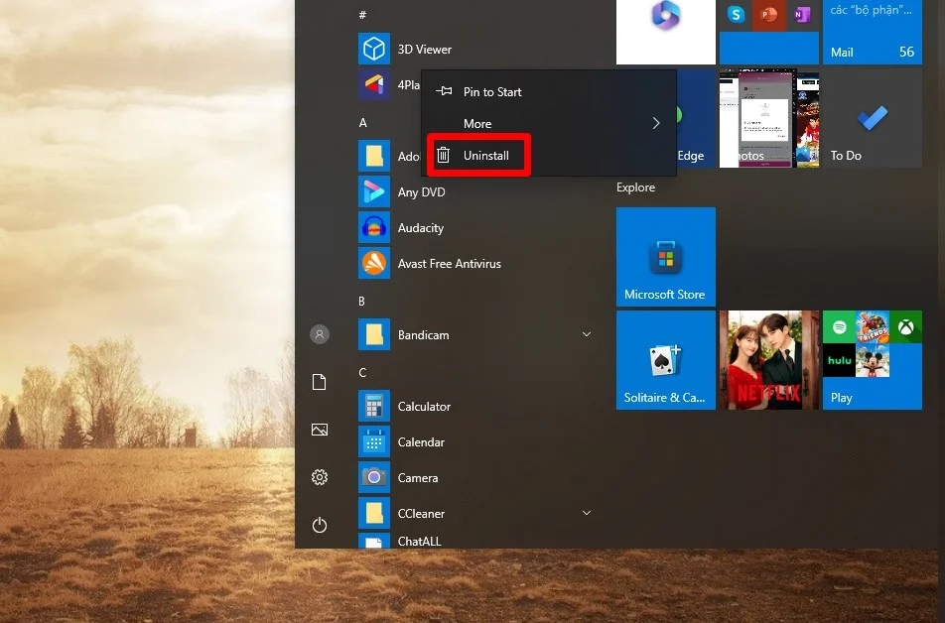
Task: Launch the Camera app
Action: [x=418, y=477]
